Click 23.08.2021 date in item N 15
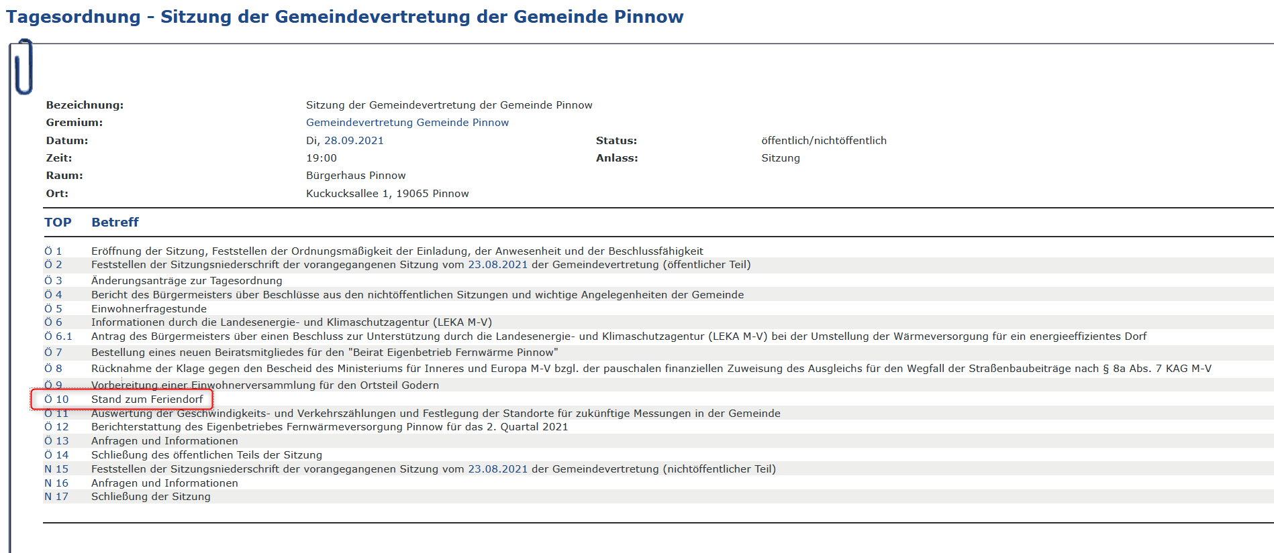This screenshot has height=553, width=1274. pyautogui.click(x=497, y=469)
